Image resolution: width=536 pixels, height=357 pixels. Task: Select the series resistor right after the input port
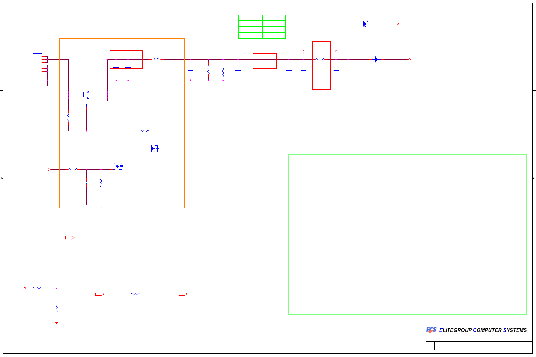[73, 169]
